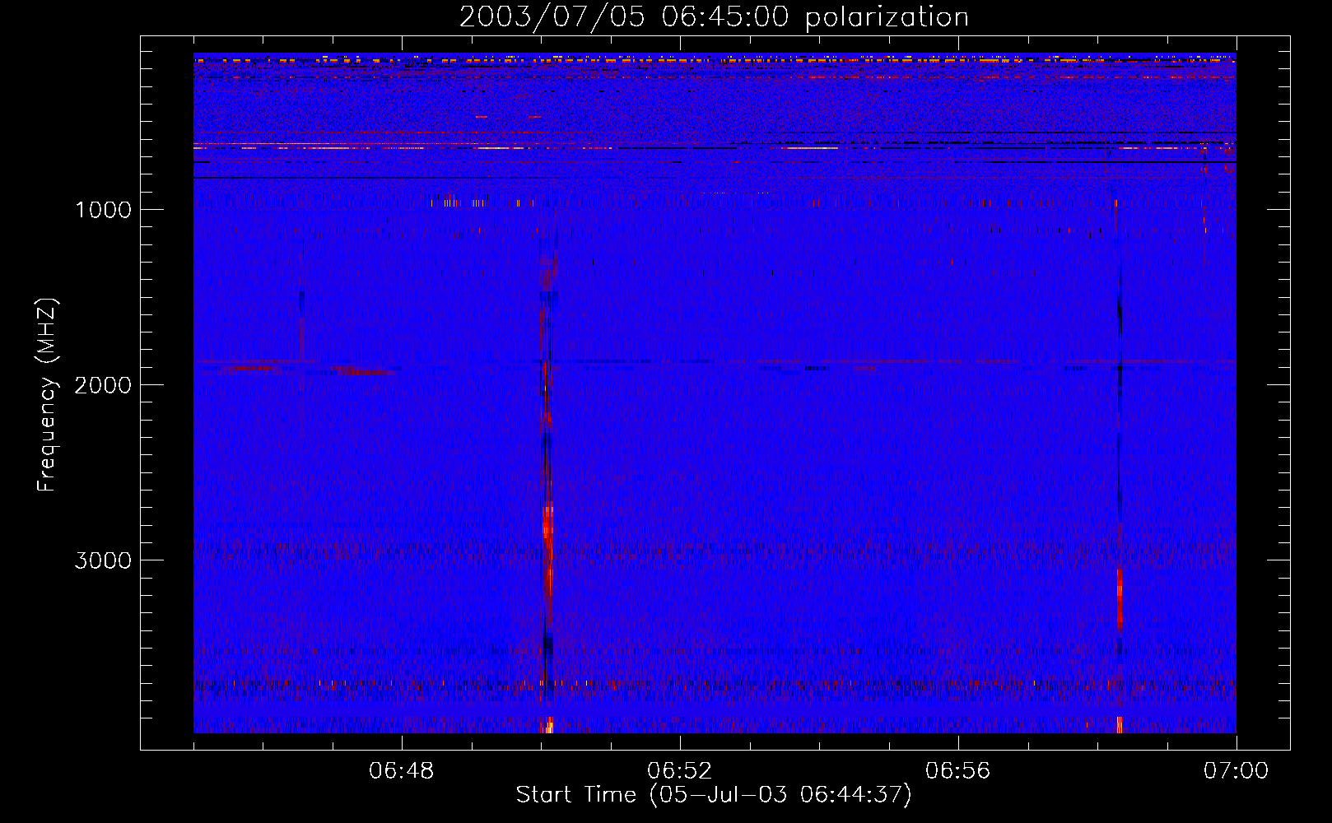Click the 2000 frequency tick label
Viewport: 1332px width, 823px height.
click(x=103, y=384)
